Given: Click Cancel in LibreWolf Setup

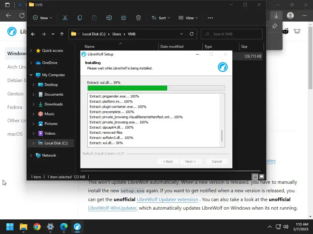Looking at the screenshot, I should (217, 161).
